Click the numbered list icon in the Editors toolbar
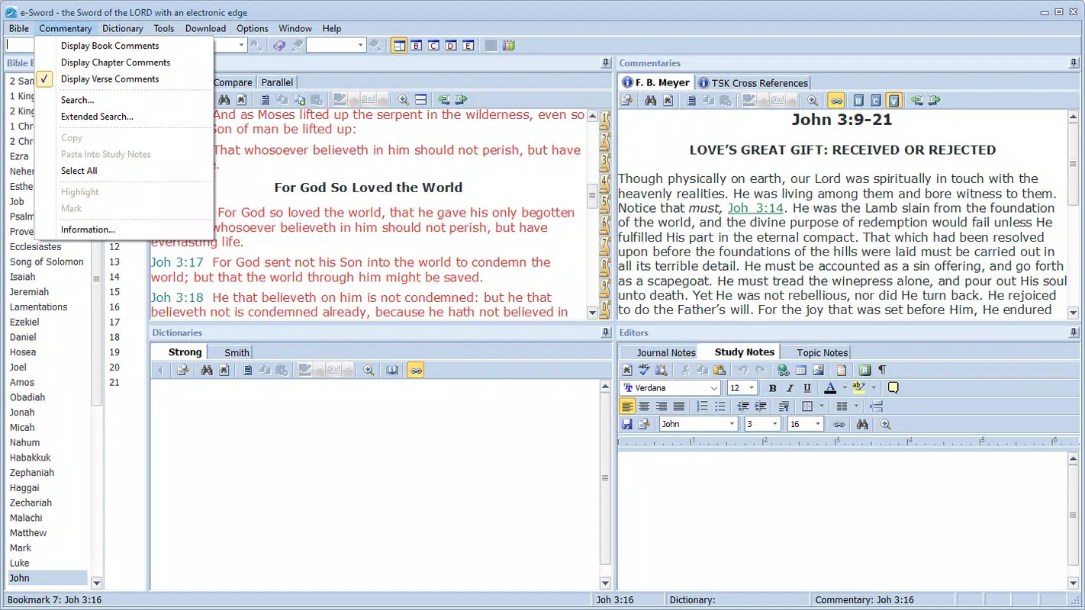Screen dimensions: 1085x610 [702, 406]
